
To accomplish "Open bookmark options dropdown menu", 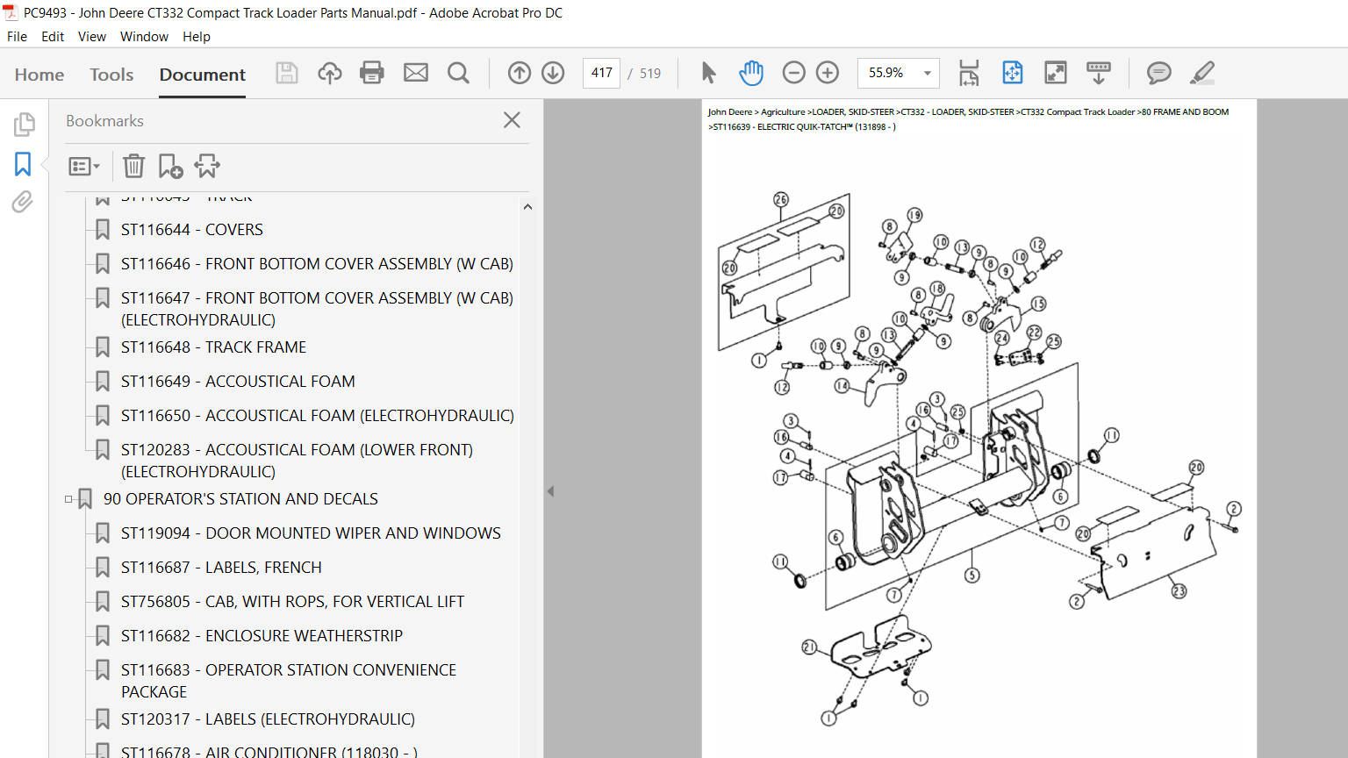I will click(x=84, y=166).
